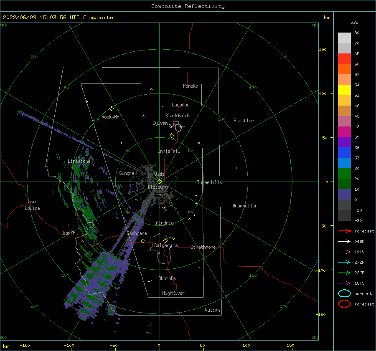
Task: Click the Lacombe town label
Action: tap(180, 105)
